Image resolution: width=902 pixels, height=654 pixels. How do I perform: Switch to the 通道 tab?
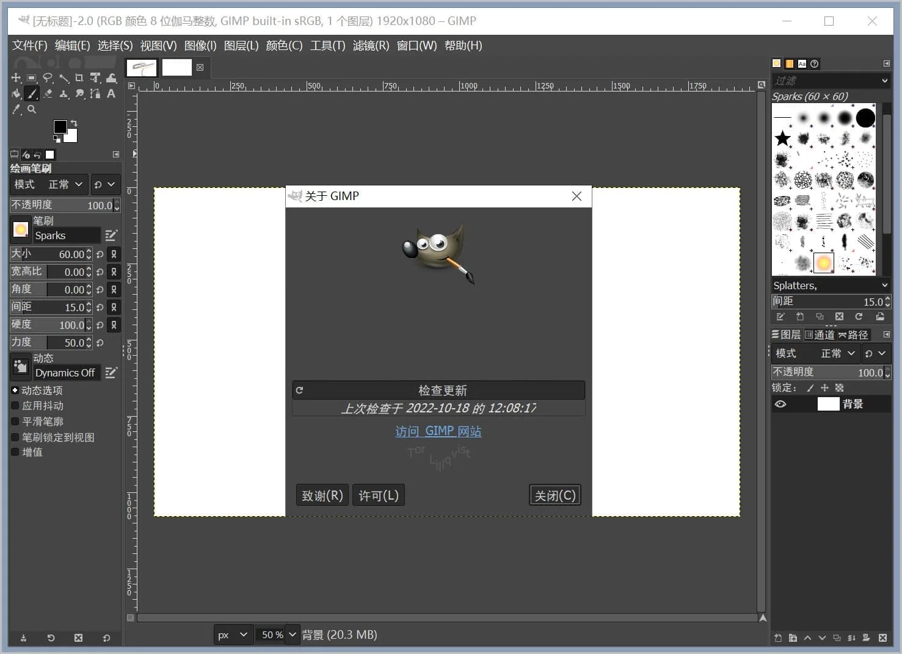point(819,334)
